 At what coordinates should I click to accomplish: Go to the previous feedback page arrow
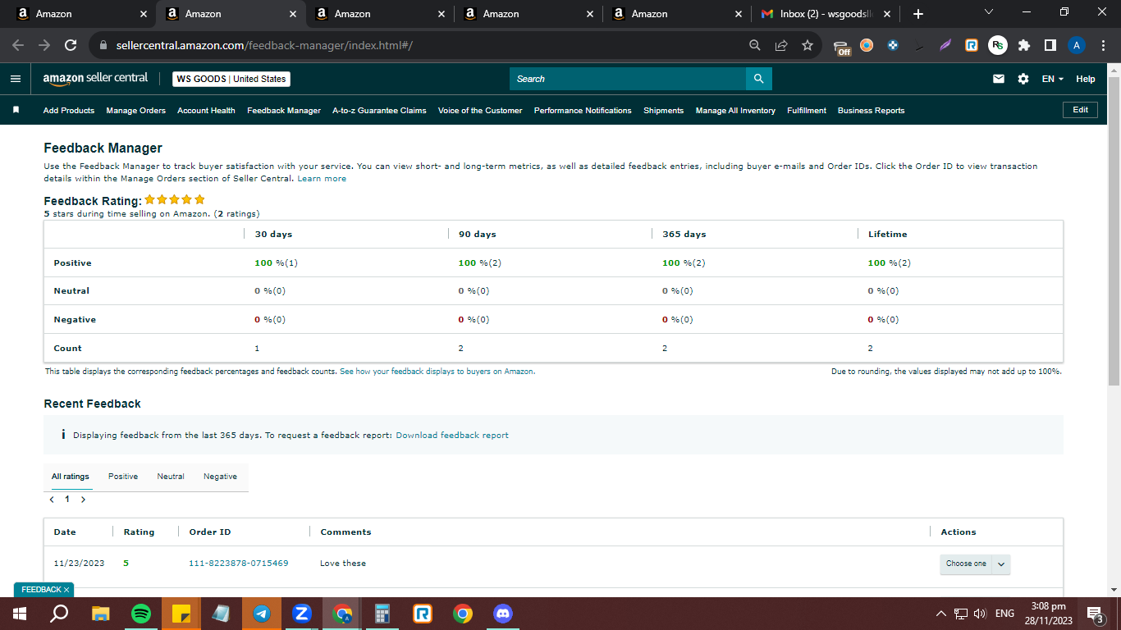click(x=52, y=500)
